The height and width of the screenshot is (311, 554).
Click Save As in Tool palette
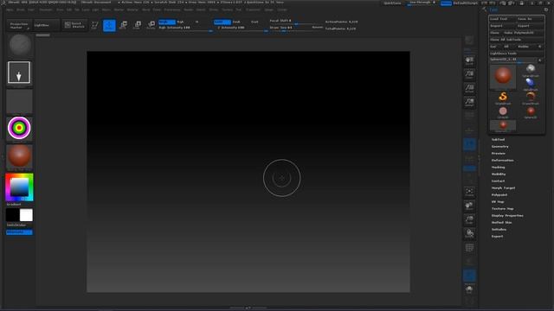pos(530,19)
